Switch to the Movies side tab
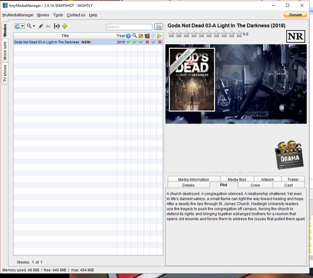 (5, 30)
